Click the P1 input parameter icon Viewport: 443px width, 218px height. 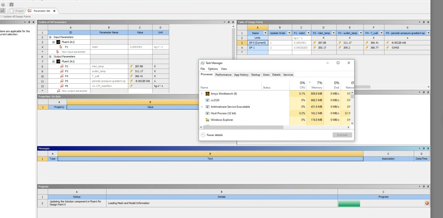[61, 47]
